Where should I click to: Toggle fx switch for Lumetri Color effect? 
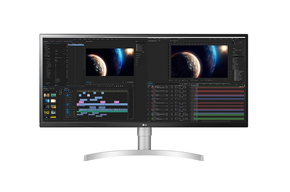(45, 55)
